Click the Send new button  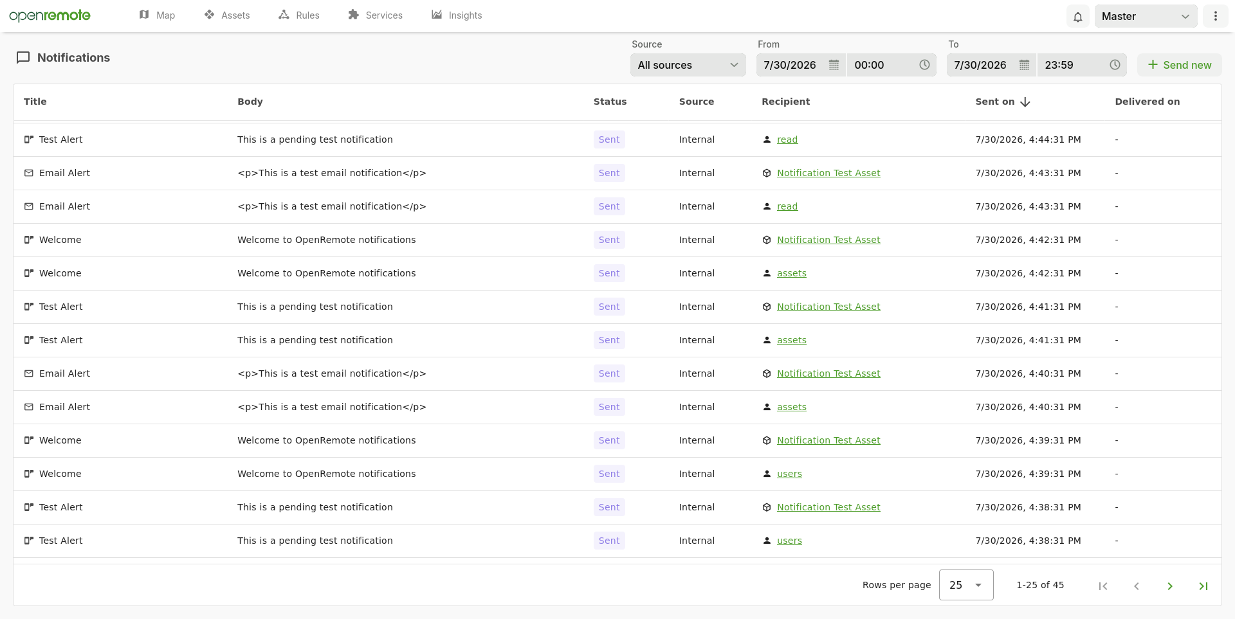(1180, 65)
